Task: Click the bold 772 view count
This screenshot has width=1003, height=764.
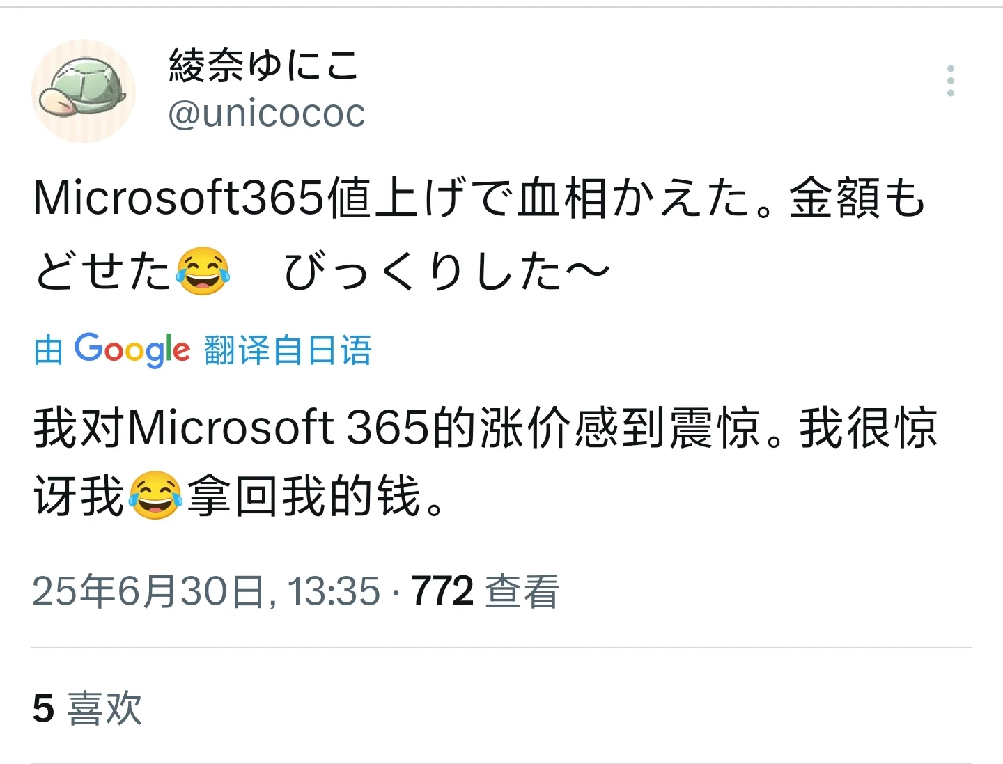Action: [x=442, y=591]
